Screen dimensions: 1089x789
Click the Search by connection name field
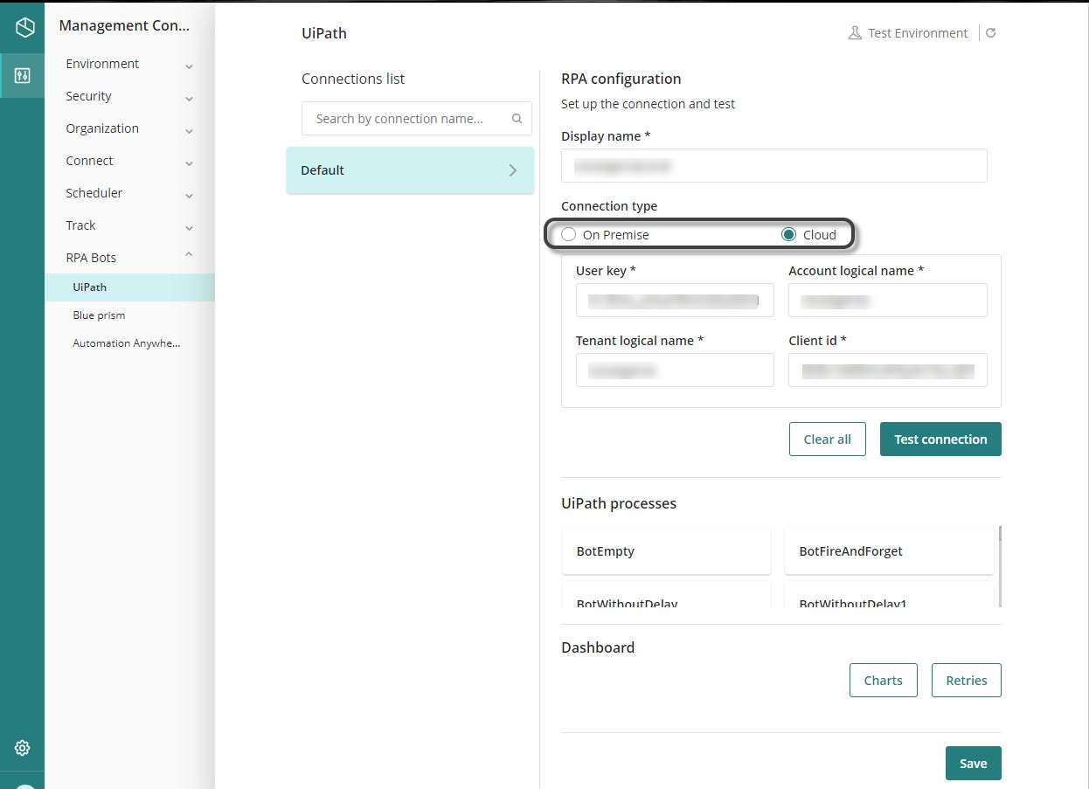(x=416, y=119)
